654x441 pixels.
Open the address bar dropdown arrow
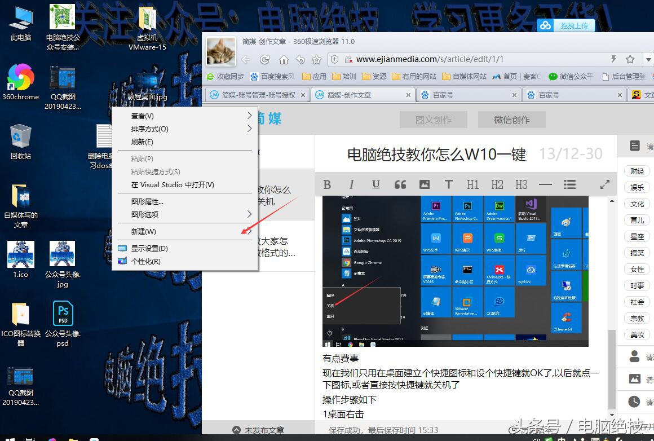point(648,59)
